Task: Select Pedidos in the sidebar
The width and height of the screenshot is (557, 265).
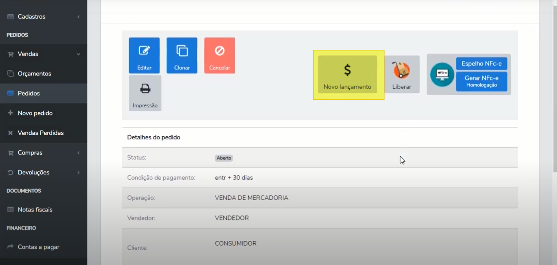Action: coord(43,93)
